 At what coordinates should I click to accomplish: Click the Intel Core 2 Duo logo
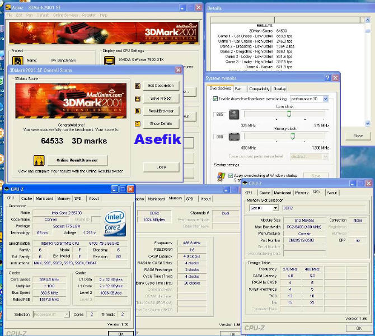[x=115, y=223]
